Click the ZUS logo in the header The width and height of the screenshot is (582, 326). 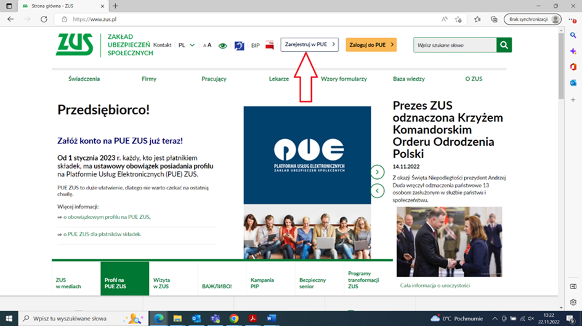[x=75, y=45]
